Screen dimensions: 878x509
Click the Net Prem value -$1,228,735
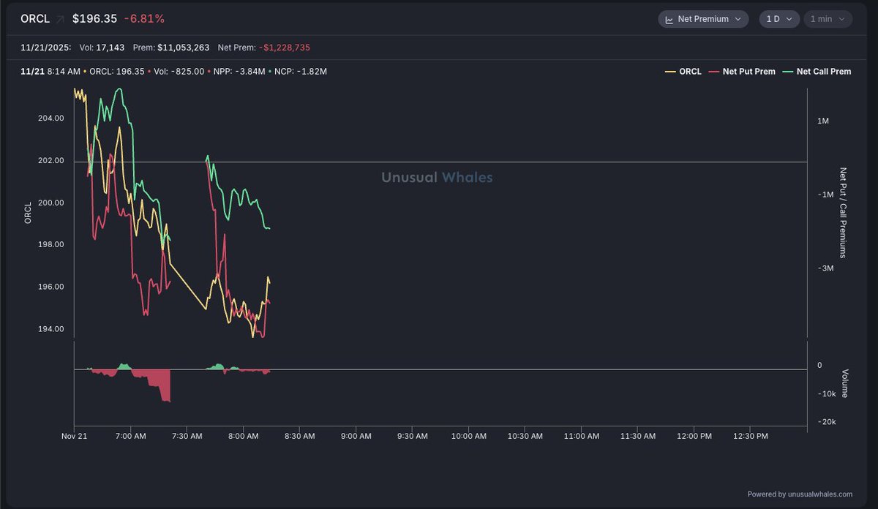tap(284, 48)
